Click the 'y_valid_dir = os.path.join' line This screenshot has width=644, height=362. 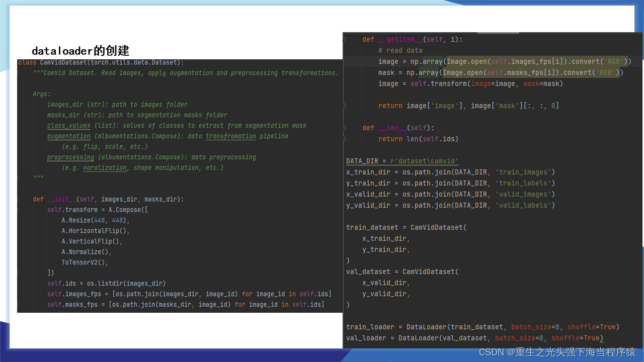coord(450,206)
